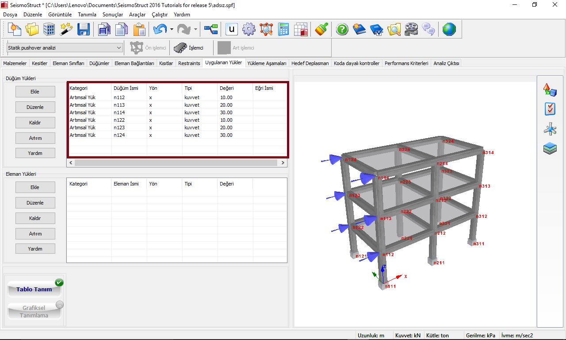Click the checklist display options icon
566x340 pixels.
click(550, 109)
